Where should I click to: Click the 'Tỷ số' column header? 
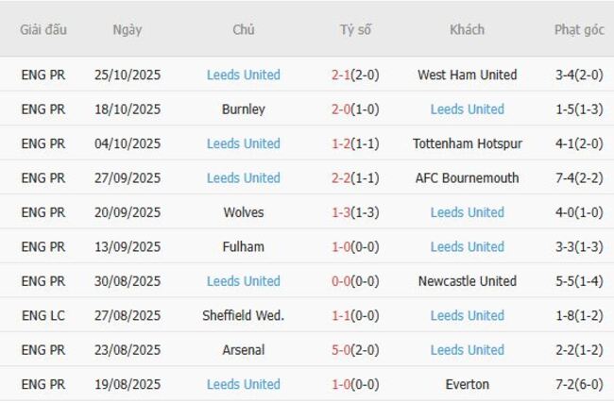(355, 29)
